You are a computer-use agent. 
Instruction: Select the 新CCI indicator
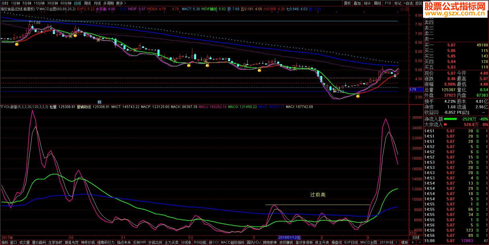pyautogui.click(x=214, y=242)
